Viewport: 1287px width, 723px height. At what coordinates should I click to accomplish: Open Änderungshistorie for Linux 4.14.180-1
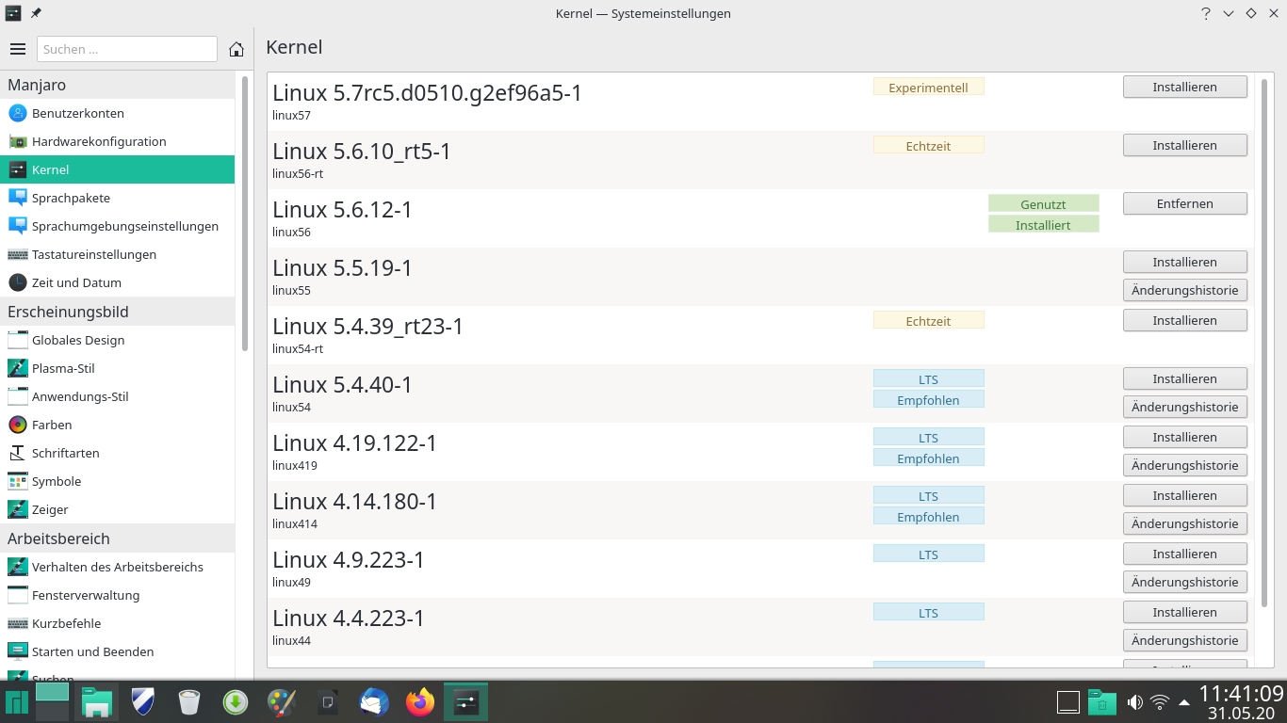pos(1184,523)
